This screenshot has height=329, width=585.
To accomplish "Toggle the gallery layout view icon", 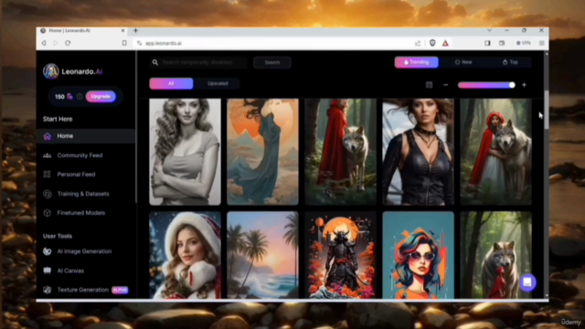I will (x=429, y=85).
